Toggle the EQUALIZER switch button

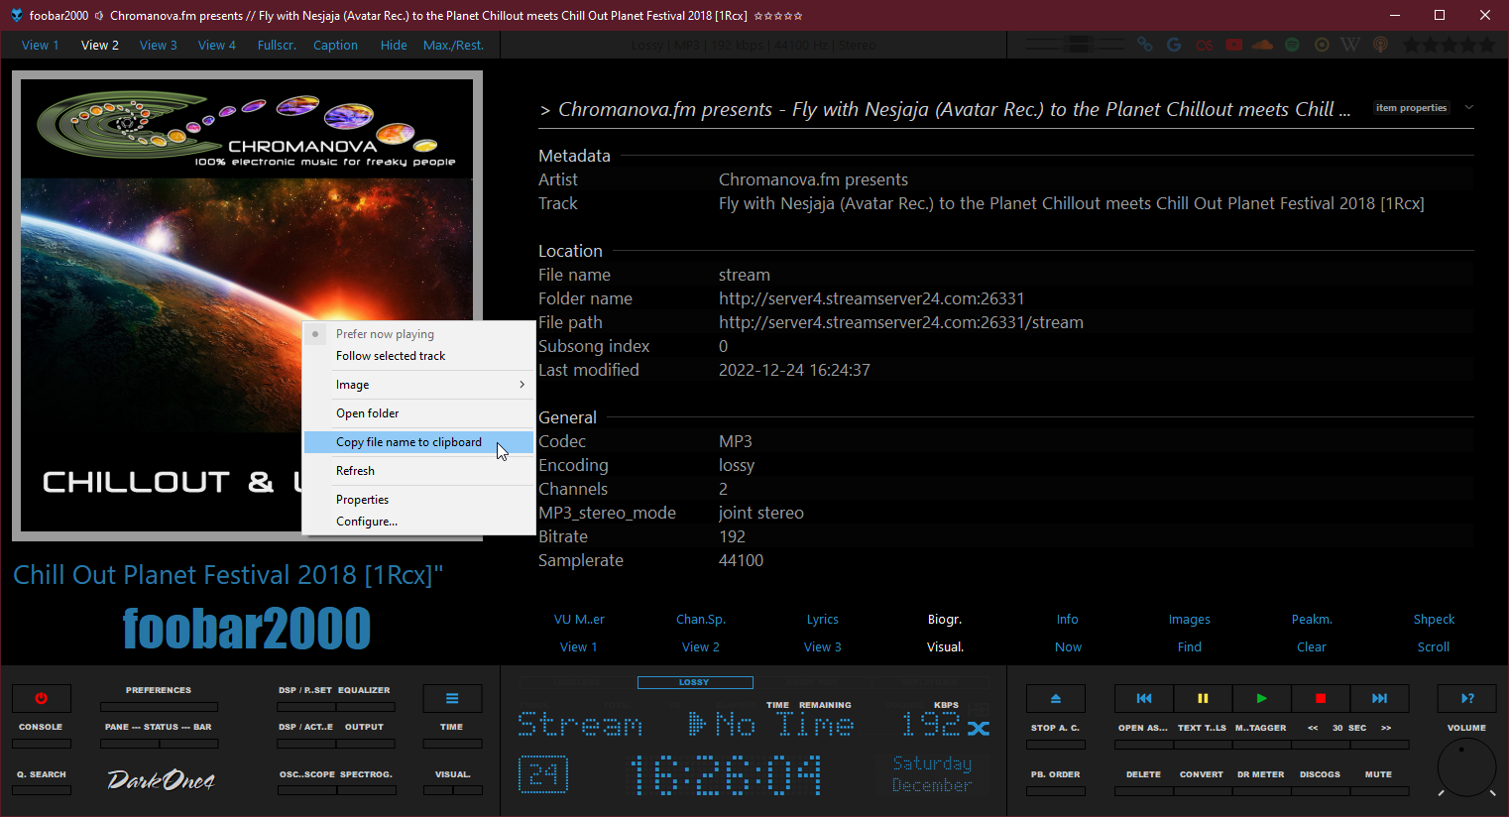pyautogui.click(x=365, y=706)
